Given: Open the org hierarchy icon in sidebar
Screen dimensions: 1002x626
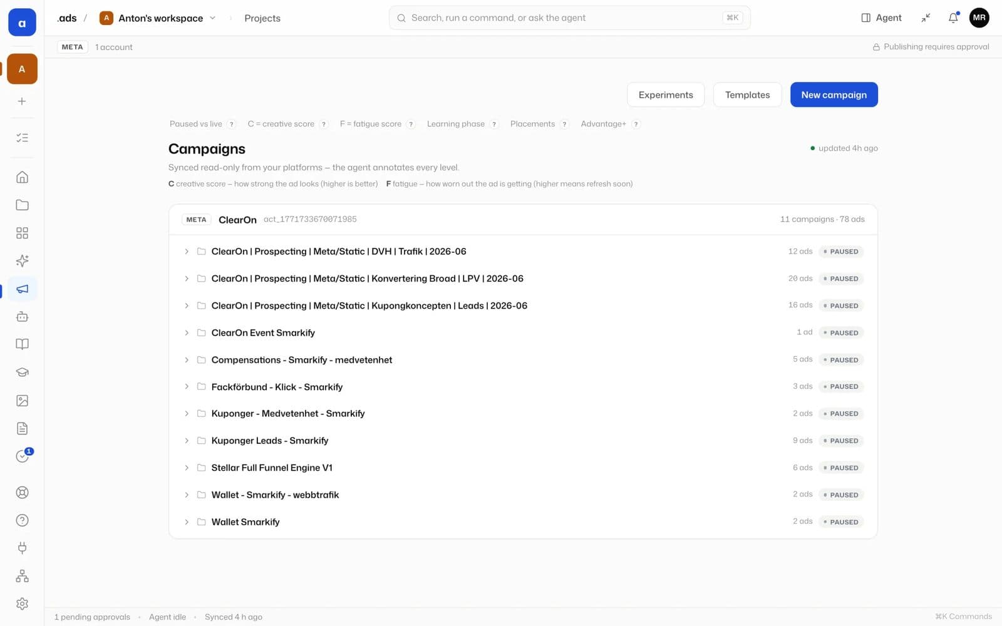Looking at the screenshot, I should click(x=22, y=576).
